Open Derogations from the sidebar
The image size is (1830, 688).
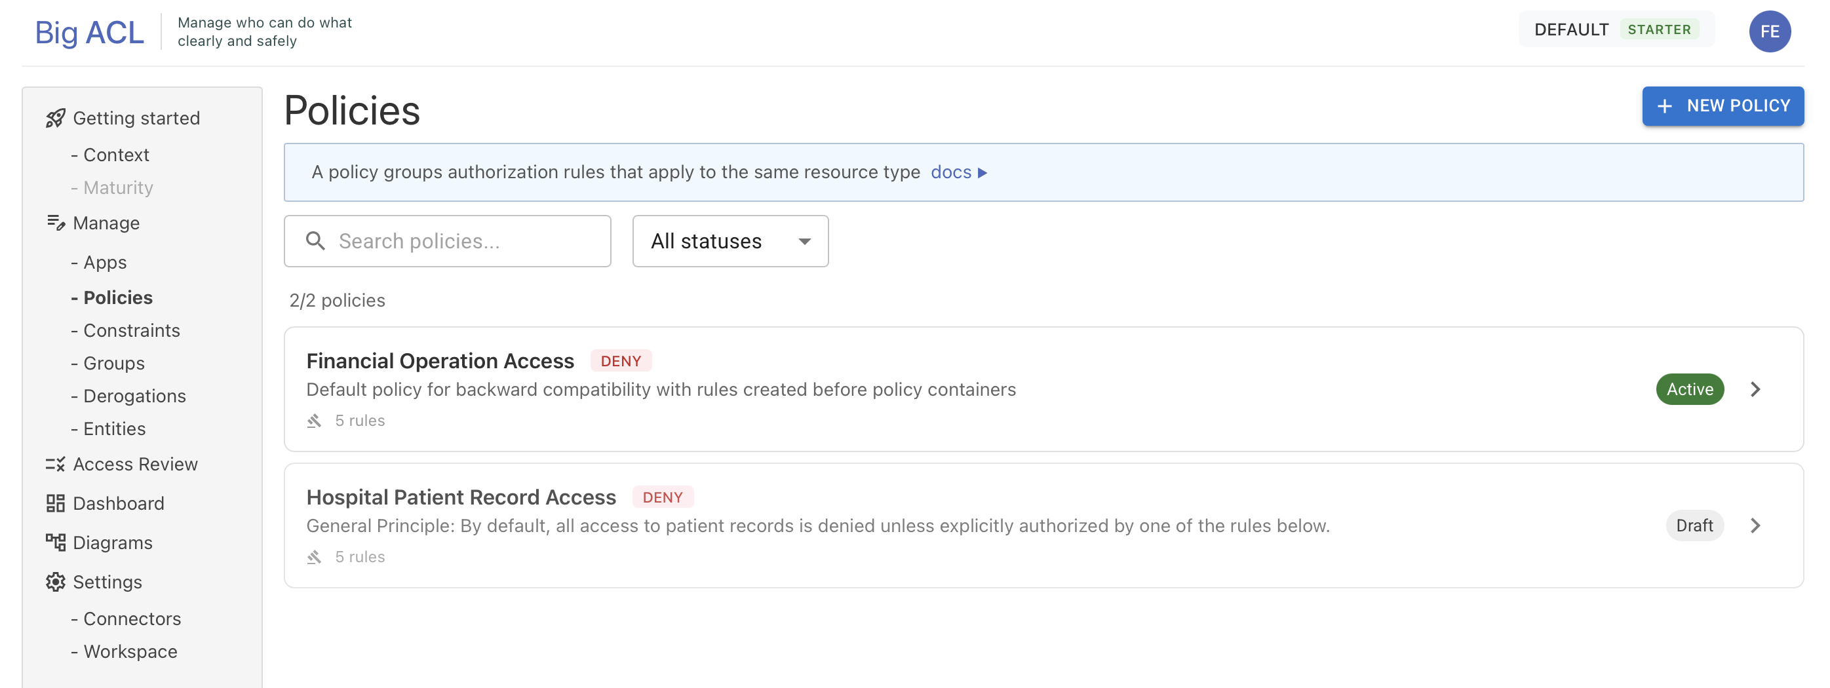[x=134, y=396]
